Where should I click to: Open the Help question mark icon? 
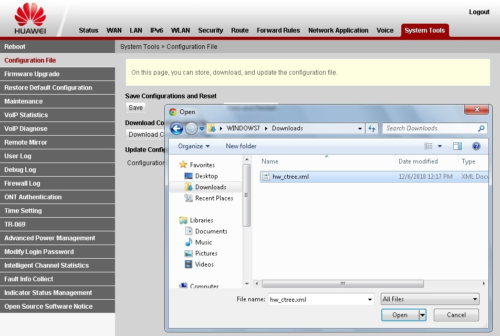coord(476,146)
